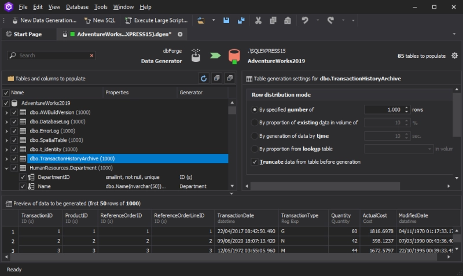Screen dimensions: 463x276
Task: Expand the dbo.AWBuildVersion tree node
Action: [6, 112]
